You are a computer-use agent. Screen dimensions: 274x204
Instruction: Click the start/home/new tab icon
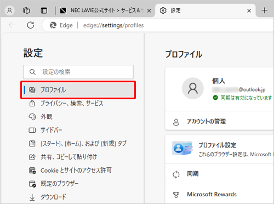click(32, 144)
